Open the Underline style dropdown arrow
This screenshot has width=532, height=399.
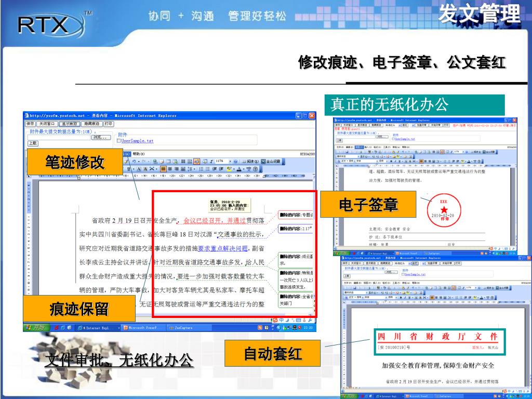click(x=134, y=169)
